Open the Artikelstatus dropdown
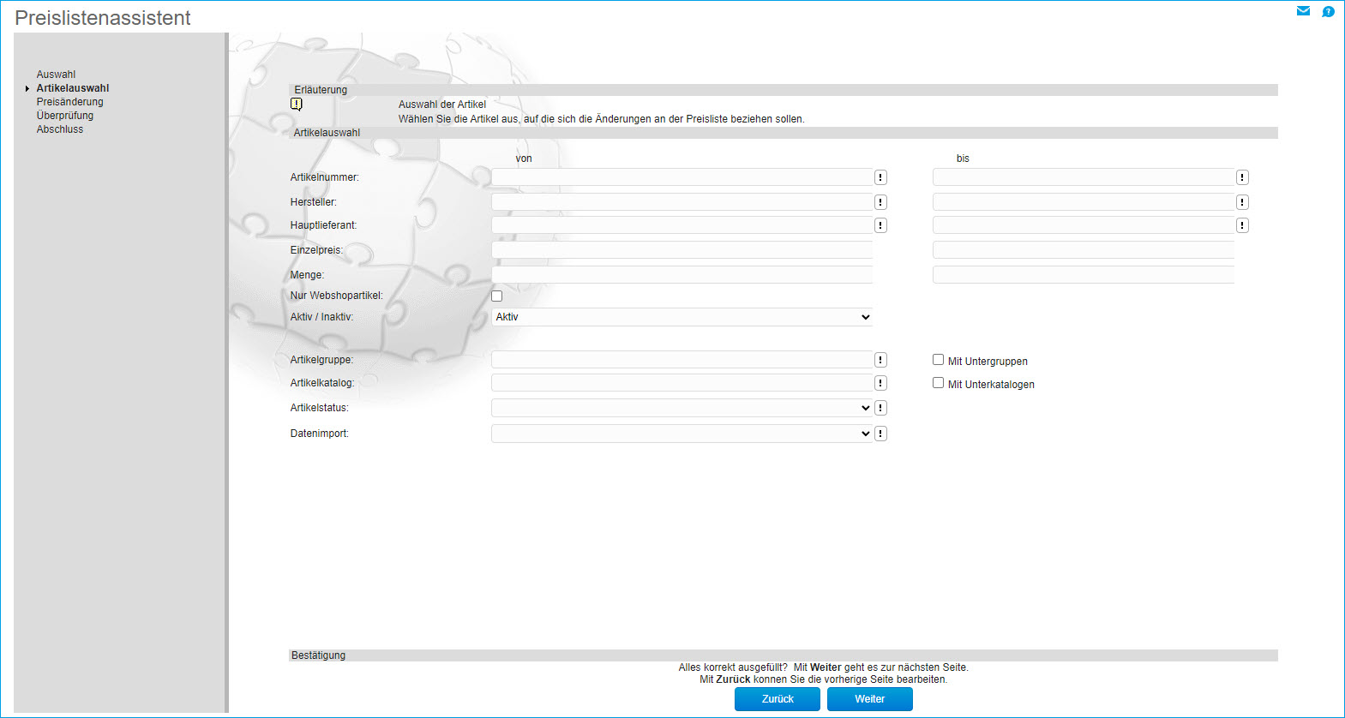This screenshot has height=718, width=1345. coord(682,408)
